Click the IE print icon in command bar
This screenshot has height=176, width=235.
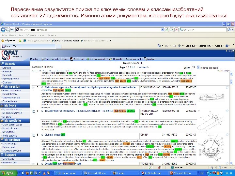pos(179,46)
